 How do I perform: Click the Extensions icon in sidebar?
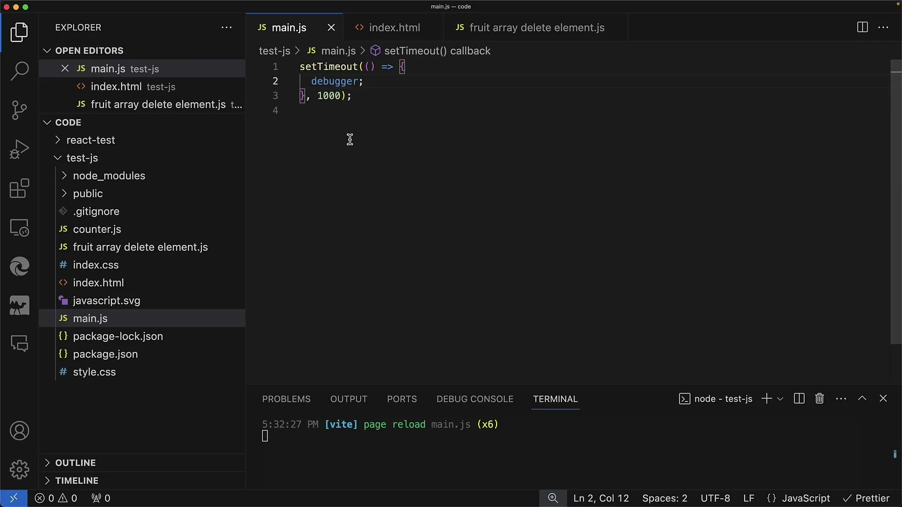[19, 188]
